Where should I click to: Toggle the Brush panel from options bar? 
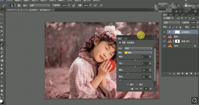(x=19, y=5)
